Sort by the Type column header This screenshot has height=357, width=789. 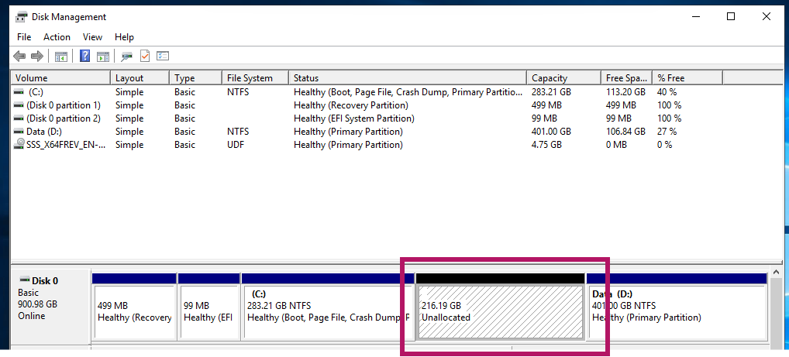(x=195, y=78)
